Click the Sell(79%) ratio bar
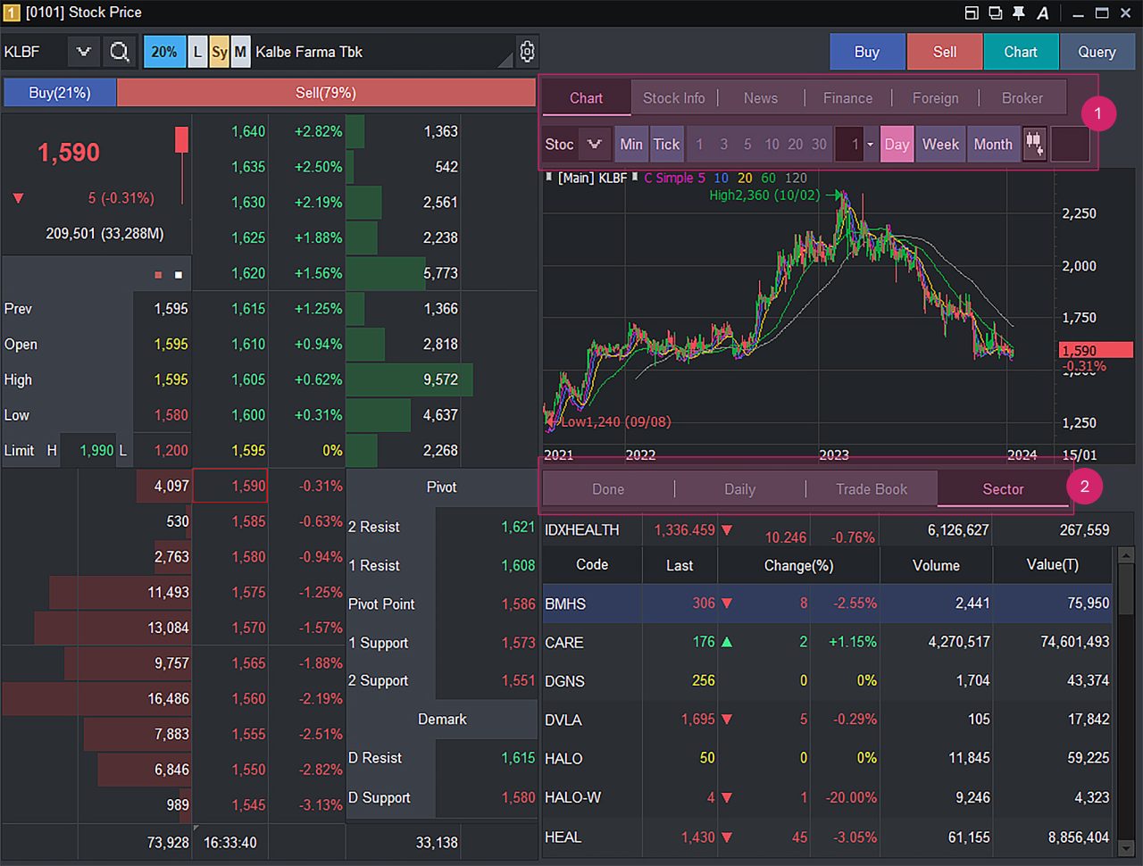This screenshot has width=1143, height=866. (x=326, y=93)
